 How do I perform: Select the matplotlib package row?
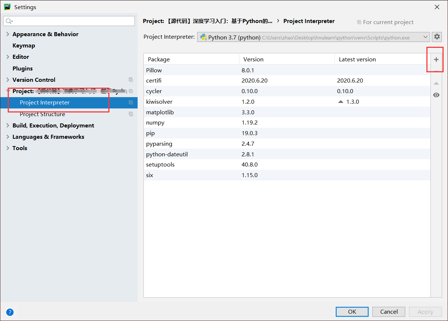click(x=287, y=112)
